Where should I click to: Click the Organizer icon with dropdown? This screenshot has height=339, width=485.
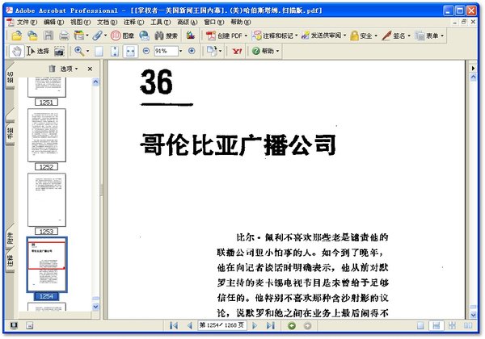81,36
